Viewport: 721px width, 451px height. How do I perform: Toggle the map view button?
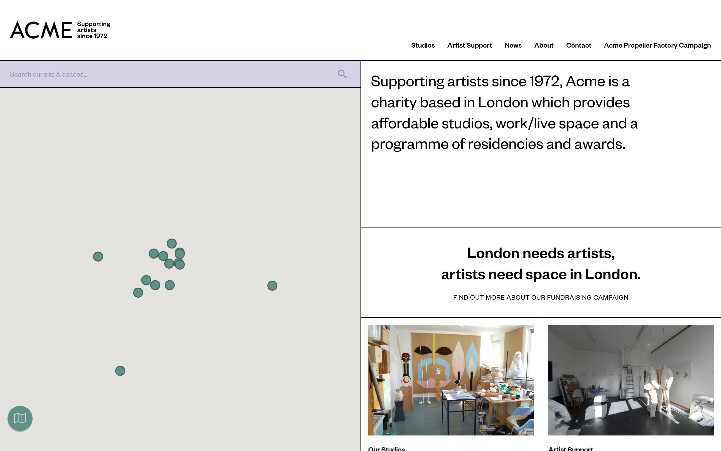tap(20, 418)
